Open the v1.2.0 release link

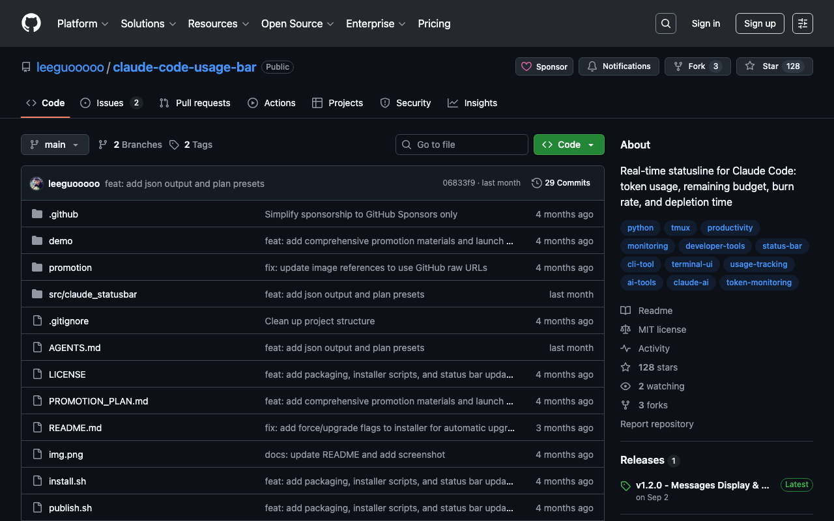click(x=702, y=485)
